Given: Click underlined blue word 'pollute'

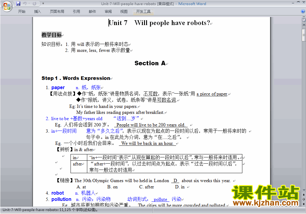Looking at the screenshot, I should click(x=160, y=199).
